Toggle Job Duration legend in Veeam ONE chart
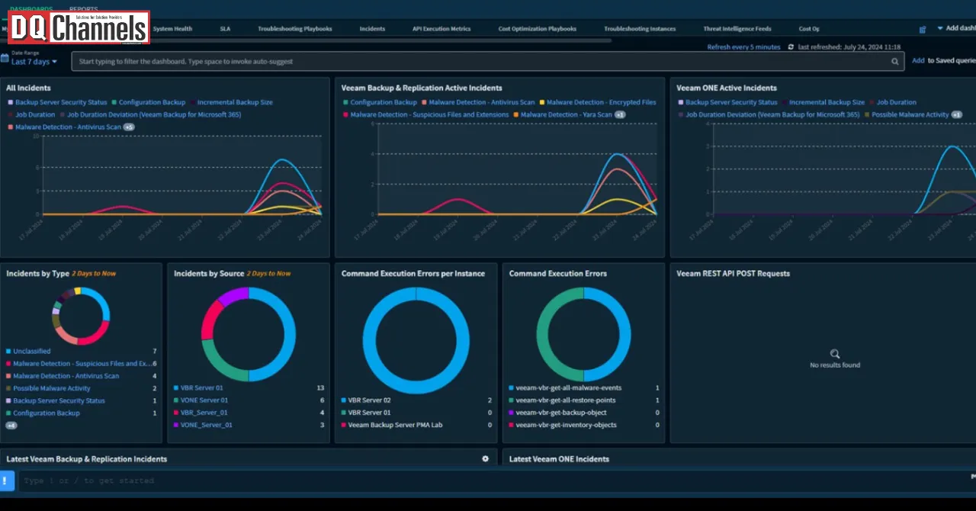The width and height of the screenshot is (976, 511). click(892, 102)
